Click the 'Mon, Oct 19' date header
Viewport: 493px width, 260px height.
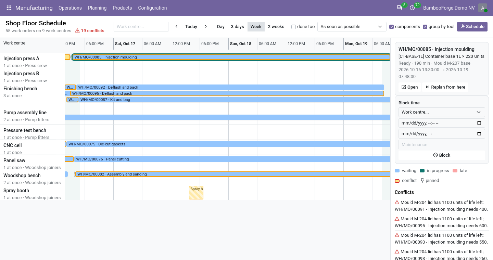(356, 44)
